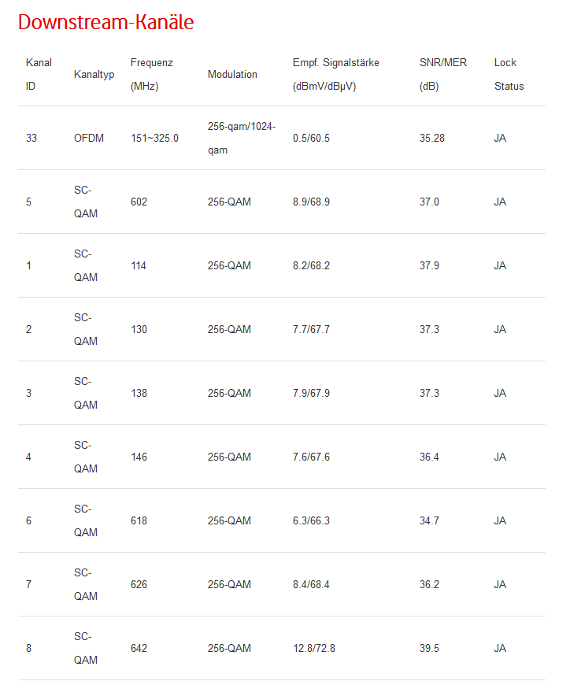Screen dimensions: 581x685
Task: Click the 256-qam/1024-qam modulation cell
Action: [x=241, y=138]
